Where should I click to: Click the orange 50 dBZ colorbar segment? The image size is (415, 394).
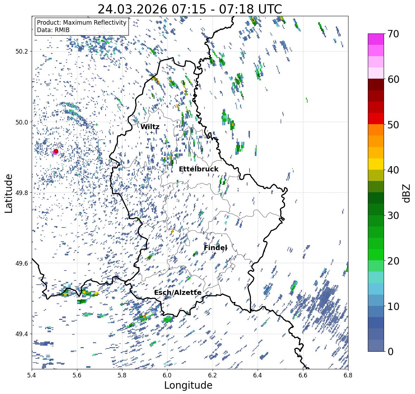pyautogui.click(x=376, y=130)
